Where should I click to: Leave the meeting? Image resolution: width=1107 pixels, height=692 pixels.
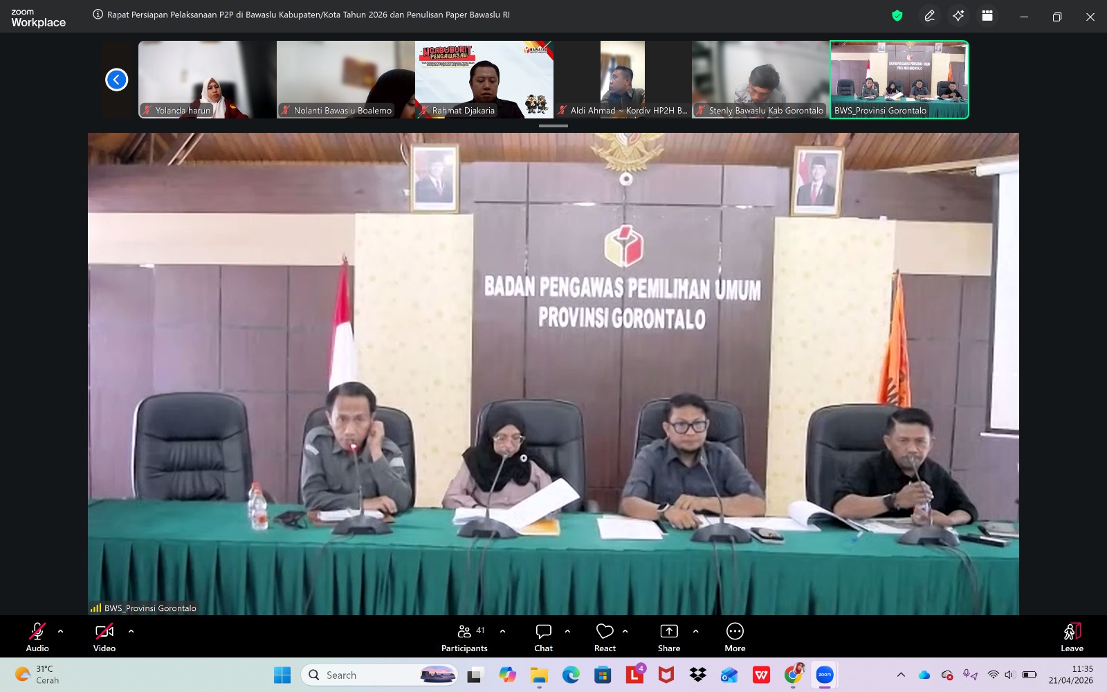click(x=1072, y=637)
